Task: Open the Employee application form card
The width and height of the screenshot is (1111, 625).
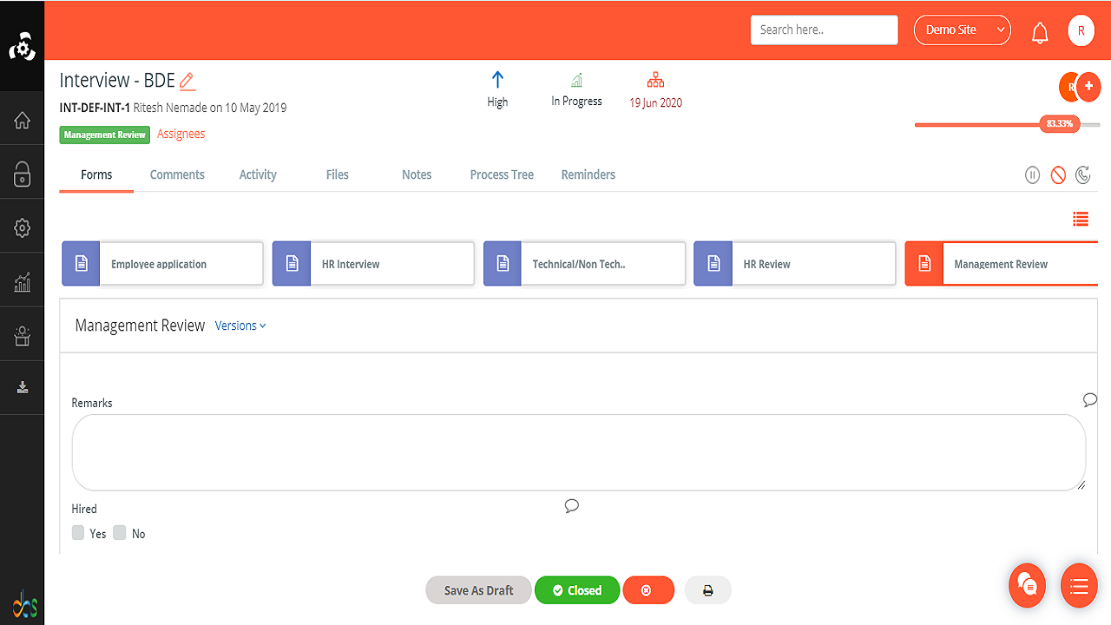Action: [x=162, y=264]
